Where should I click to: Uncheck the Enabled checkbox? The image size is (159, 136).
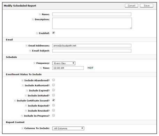click(53, 33)
